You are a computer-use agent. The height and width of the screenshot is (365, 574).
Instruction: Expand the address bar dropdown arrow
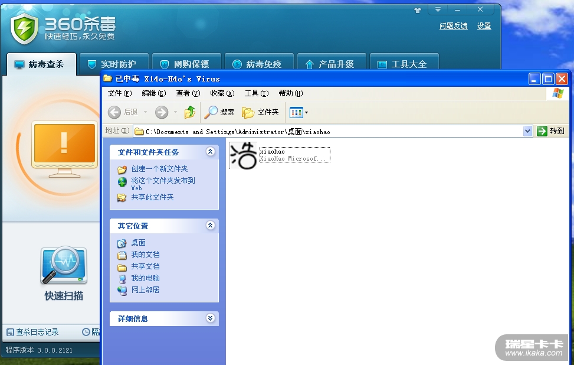[527, 131]
